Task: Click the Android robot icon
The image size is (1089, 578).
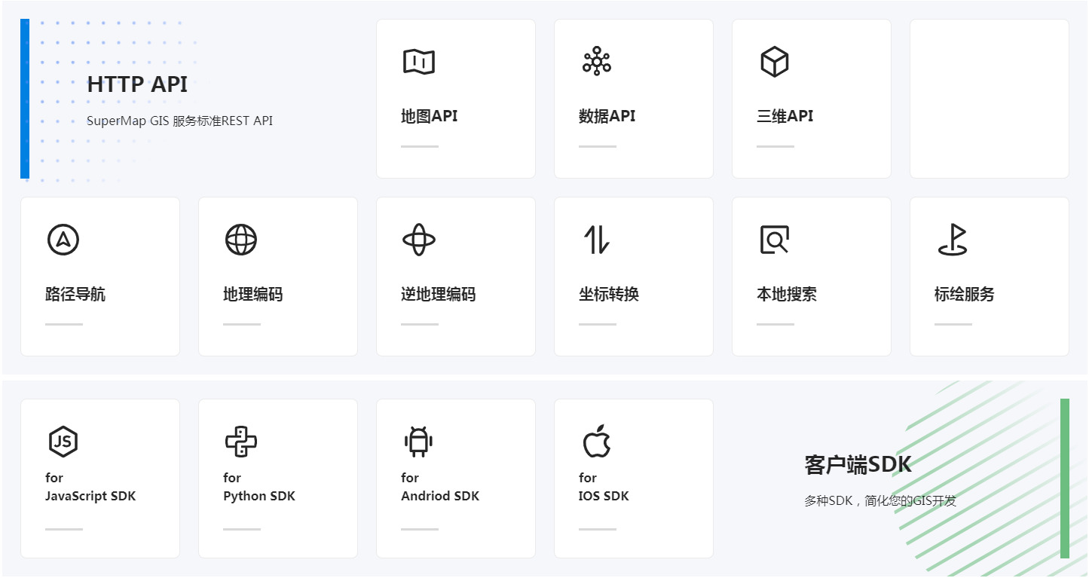Action: click(x=418, y=442)
